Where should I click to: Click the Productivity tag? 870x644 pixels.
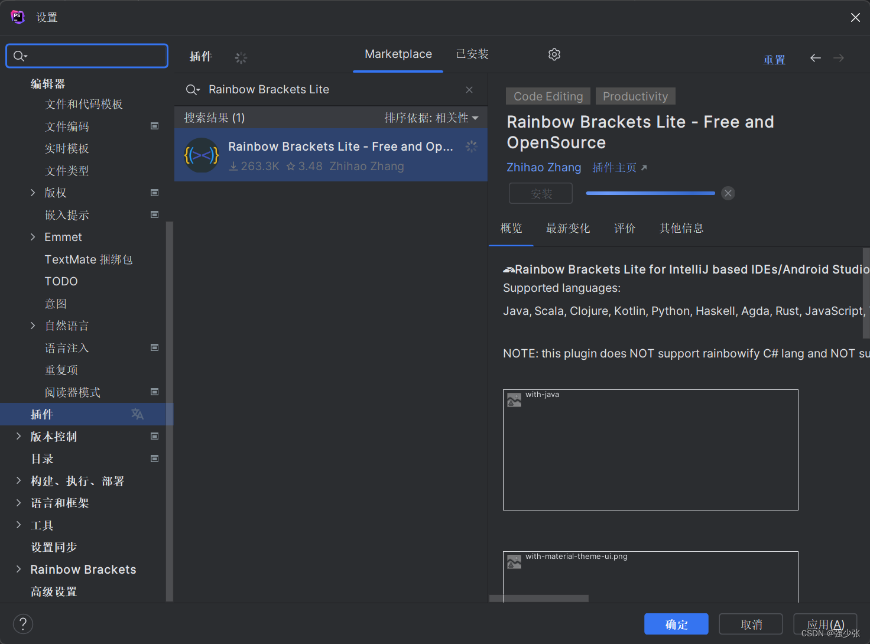[635, 96]
